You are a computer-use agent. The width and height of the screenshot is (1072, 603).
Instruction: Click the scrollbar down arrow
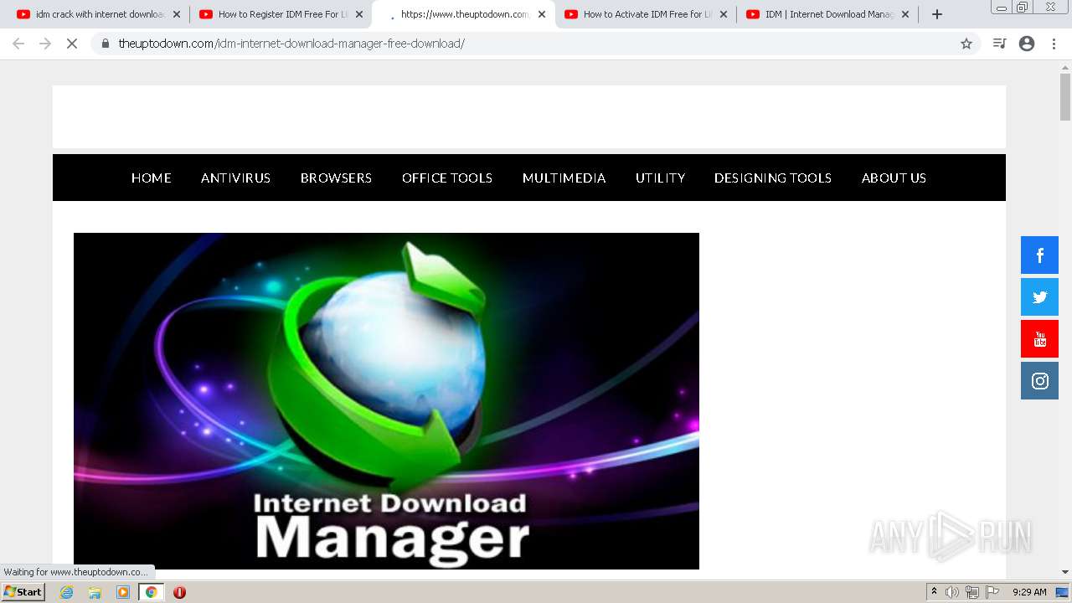tap(1065, 573)
